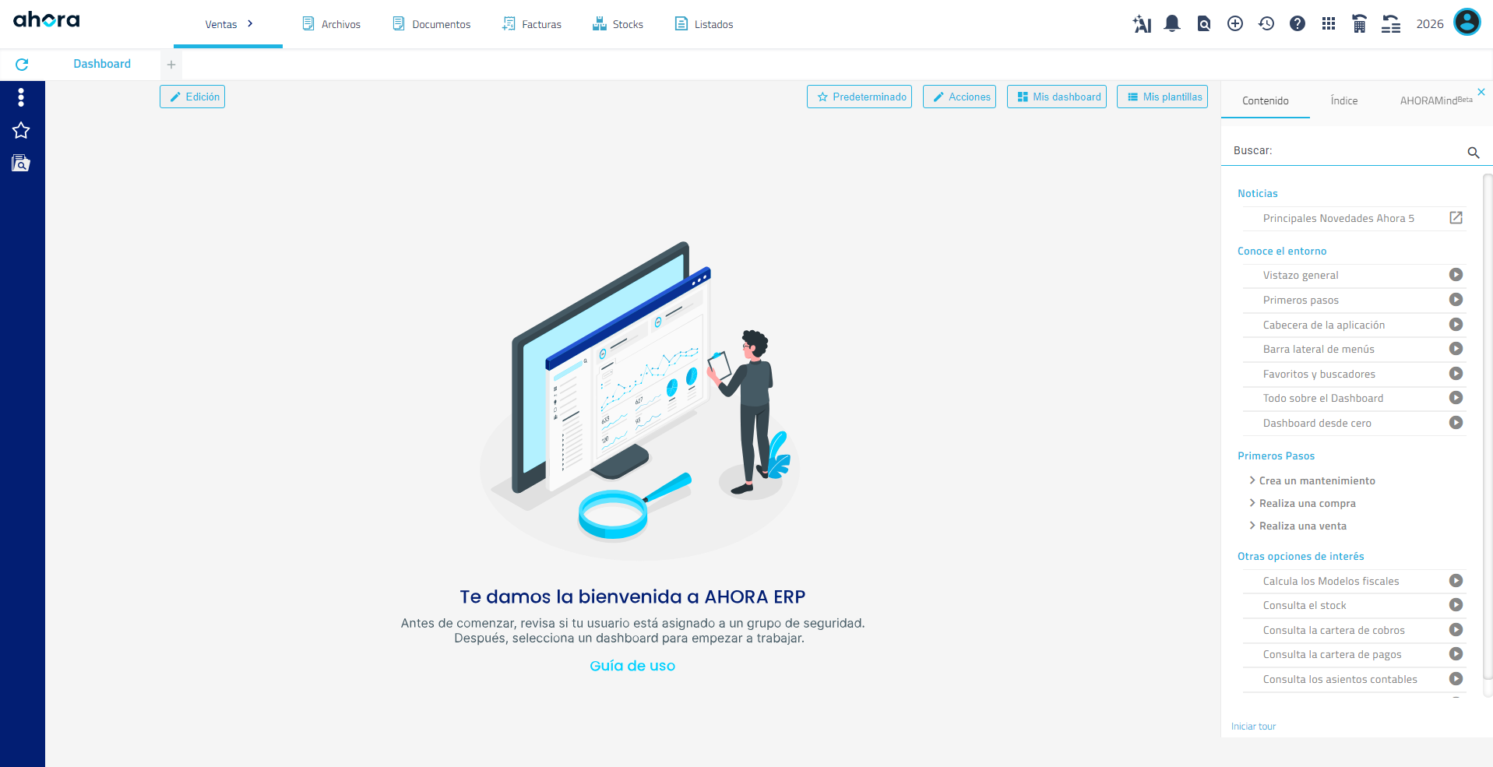Open Mis dashboard

pyautogui.click(x=1057, y=97)
